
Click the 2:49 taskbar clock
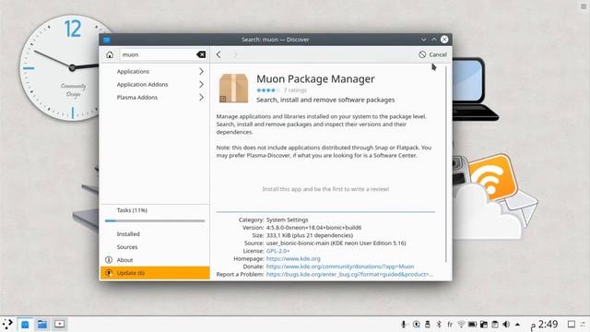click(545, 324)
